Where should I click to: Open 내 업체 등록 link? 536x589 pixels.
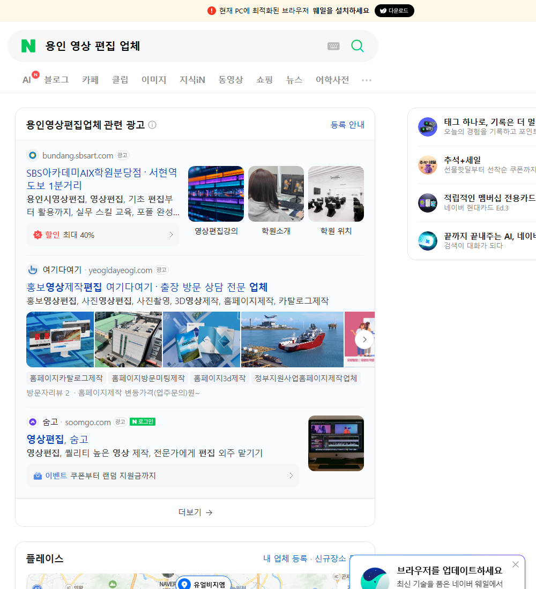click(x=285, y=558)
